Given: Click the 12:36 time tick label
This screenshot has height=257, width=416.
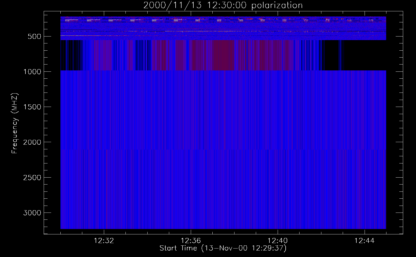Looking at the screenshot, I should click(x=191, y=241).
